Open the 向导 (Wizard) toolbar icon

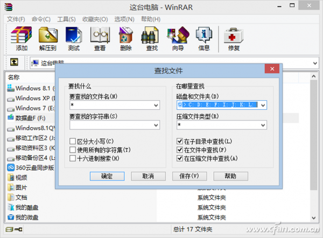(x=178, y=35)
